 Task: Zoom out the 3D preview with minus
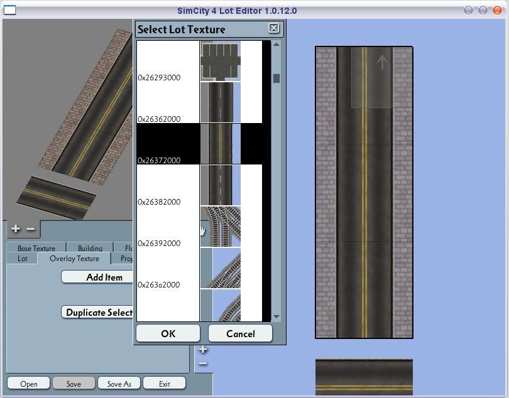coord(31,229)
